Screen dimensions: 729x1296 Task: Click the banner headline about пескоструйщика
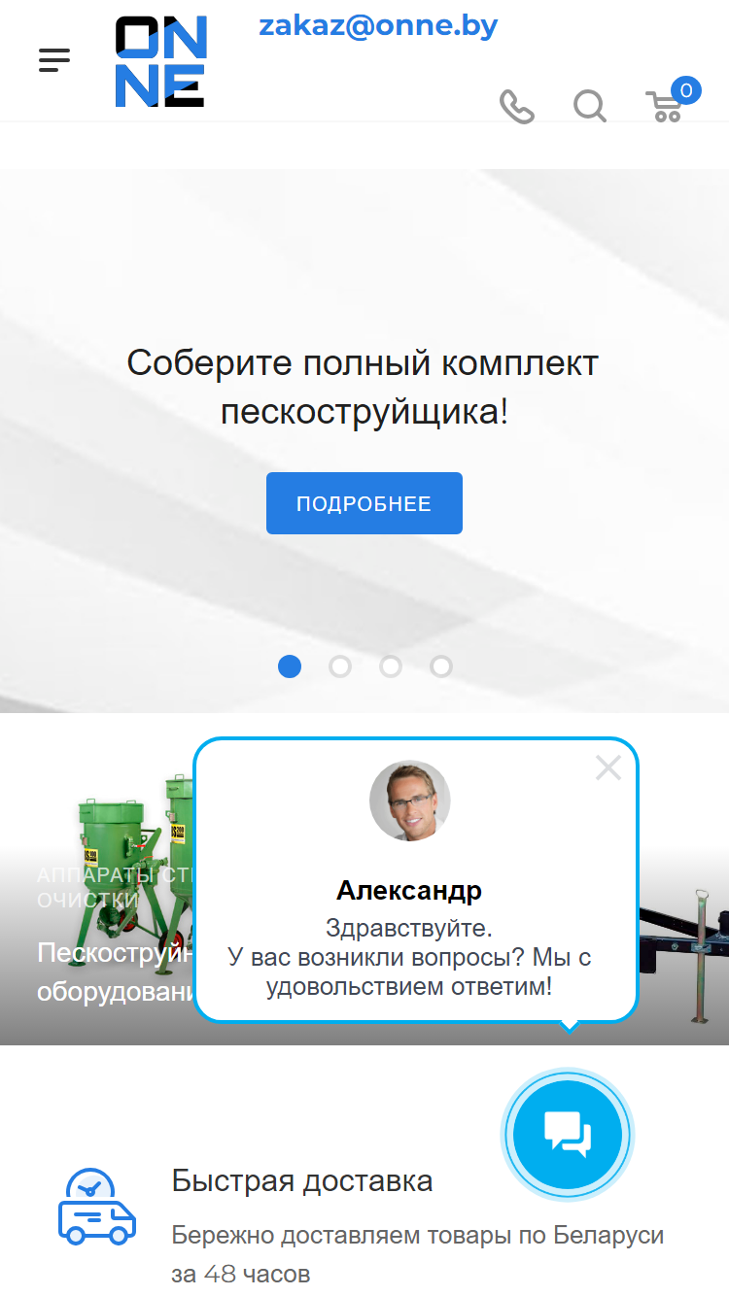(364, 388)
